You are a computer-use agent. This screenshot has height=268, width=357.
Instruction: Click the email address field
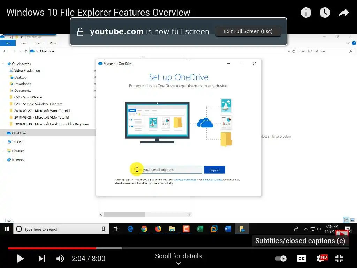tap(167, 170)
